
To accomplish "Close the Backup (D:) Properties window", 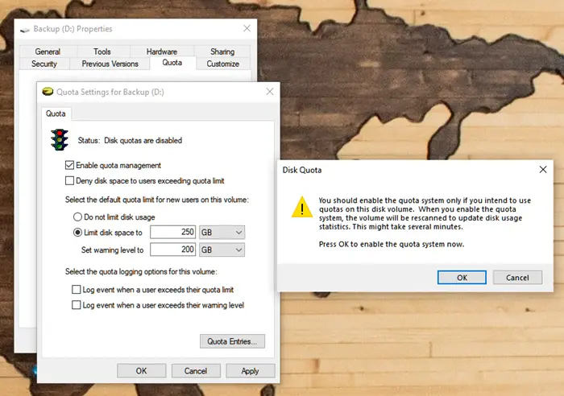I will [x=247, y=28].
